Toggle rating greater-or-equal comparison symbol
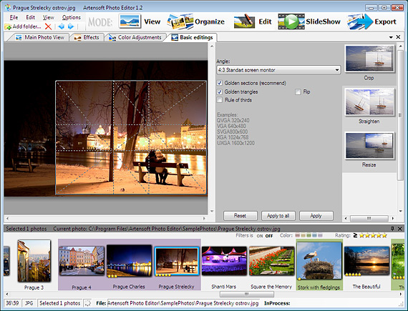The width and height of the screenshot is (408, 311). click(355, 235)
